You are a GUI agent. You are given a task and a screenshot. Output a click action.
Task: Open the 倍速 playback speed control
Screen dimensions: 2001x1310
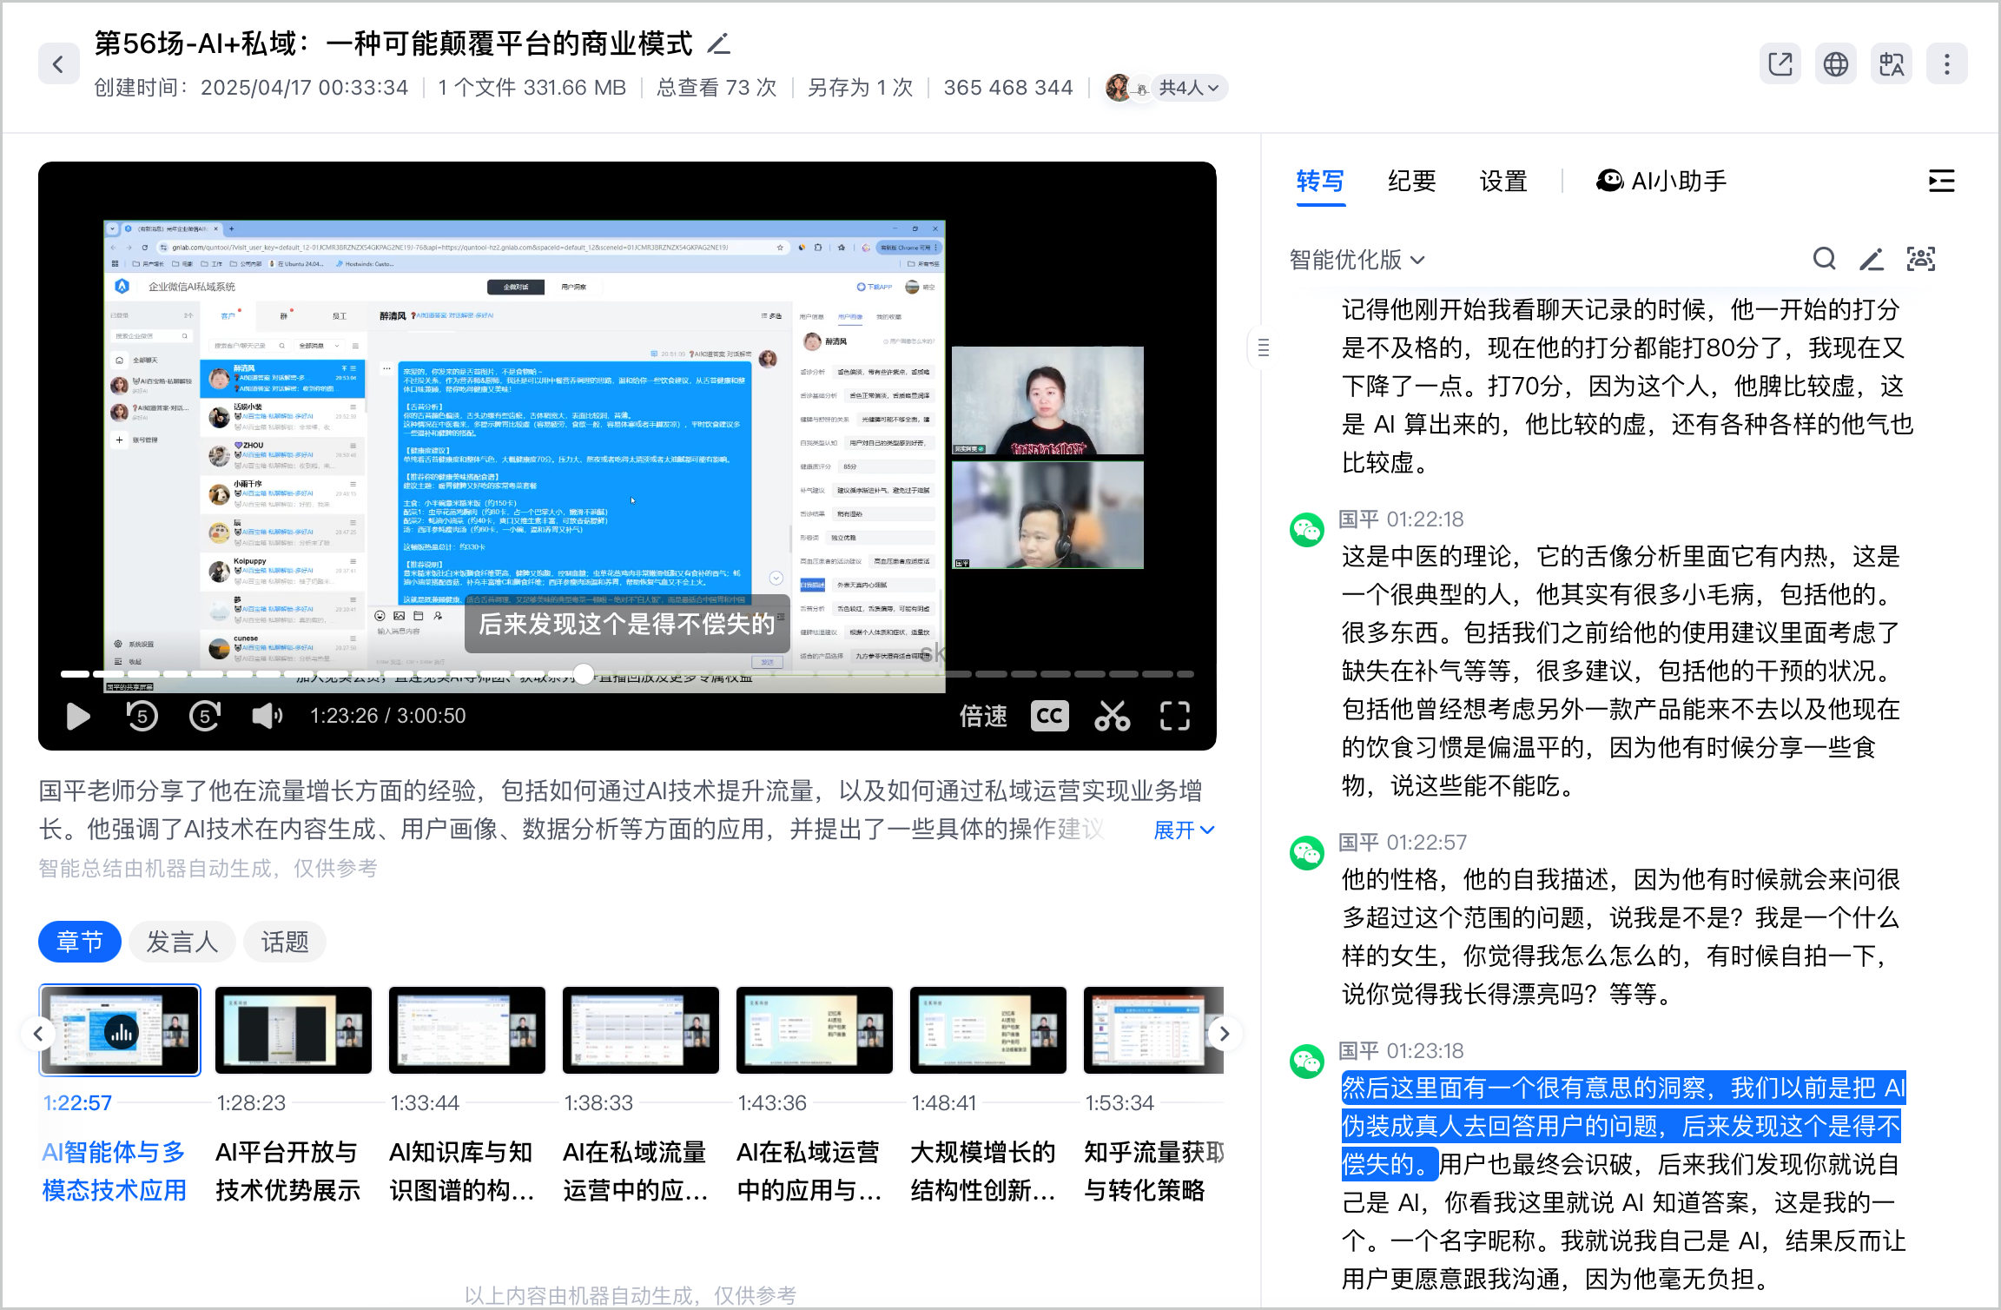click(x=982, y=715)
